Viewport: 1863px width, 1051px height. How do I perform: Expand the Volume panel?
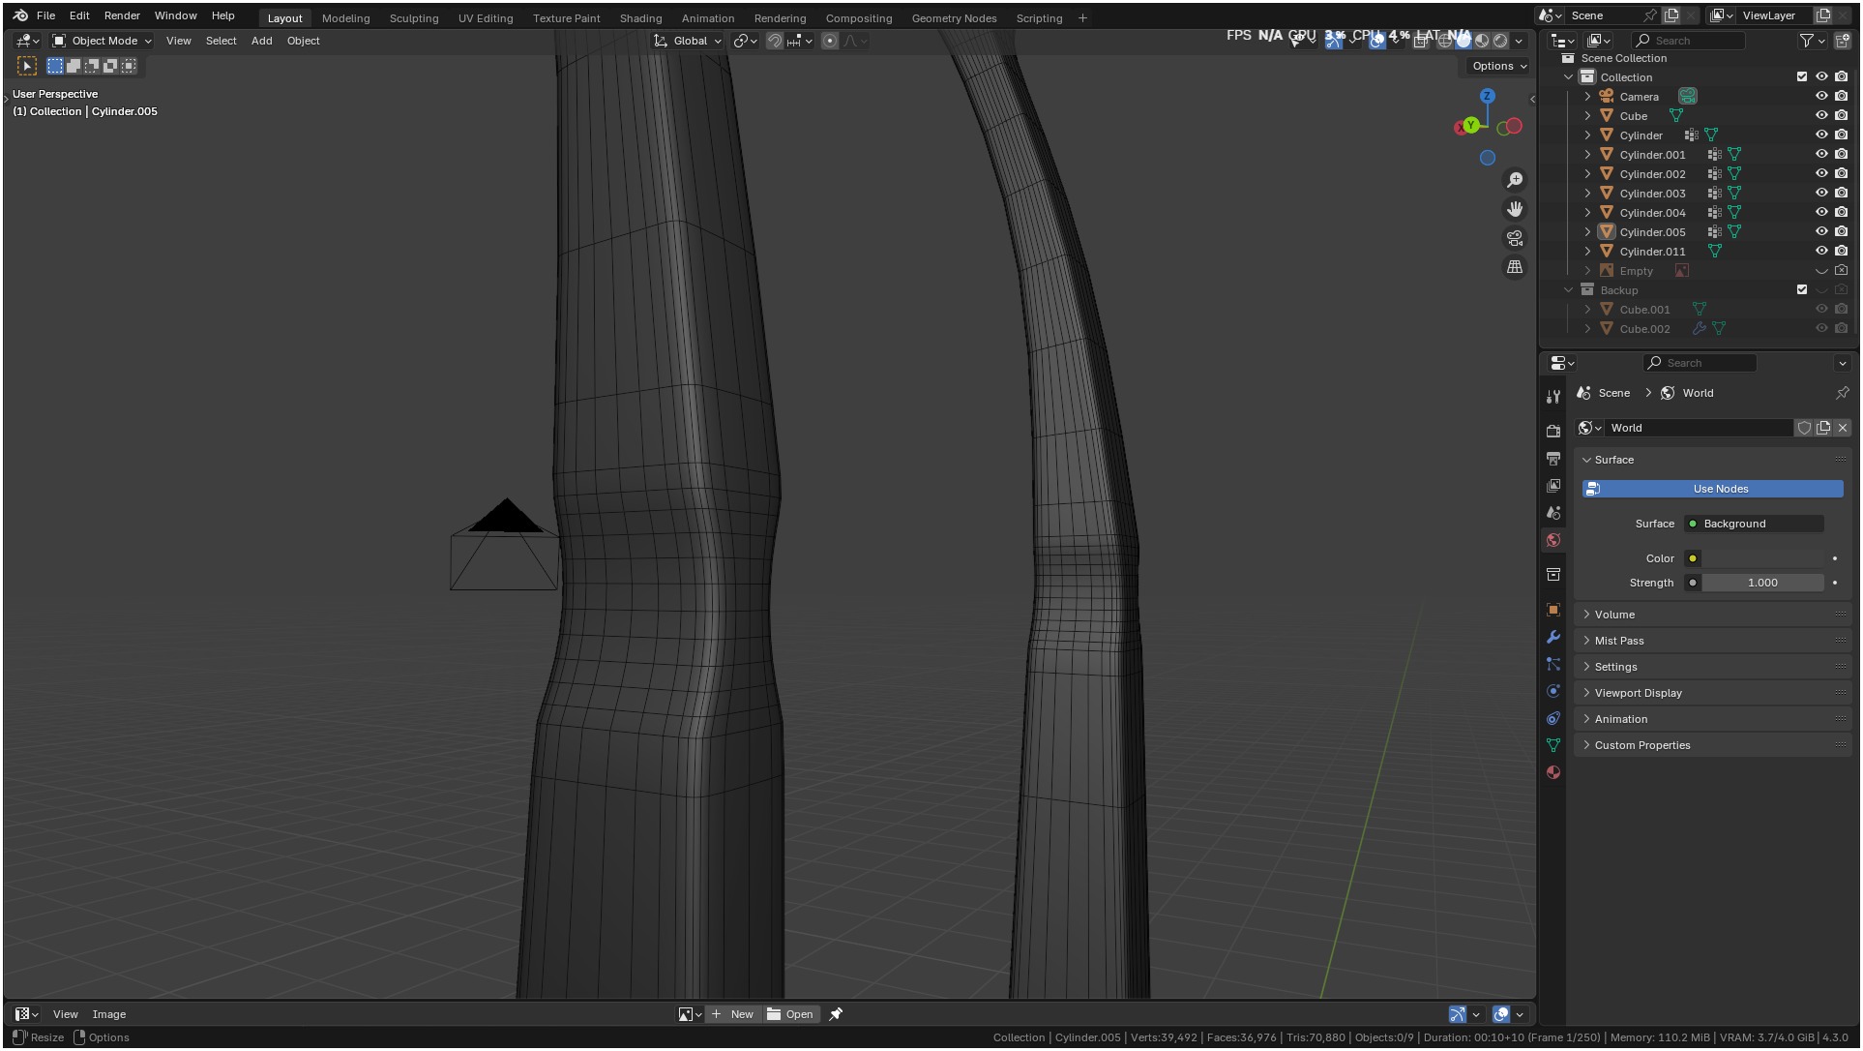pos(1615,615)
